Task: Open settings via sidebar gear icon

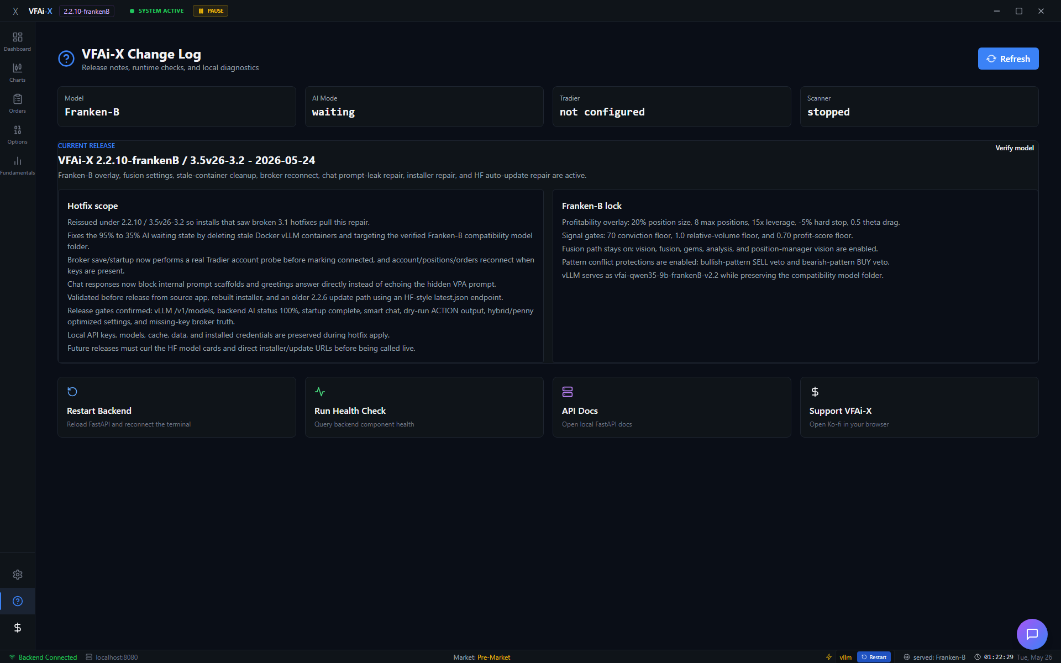Action: (18, 575)
